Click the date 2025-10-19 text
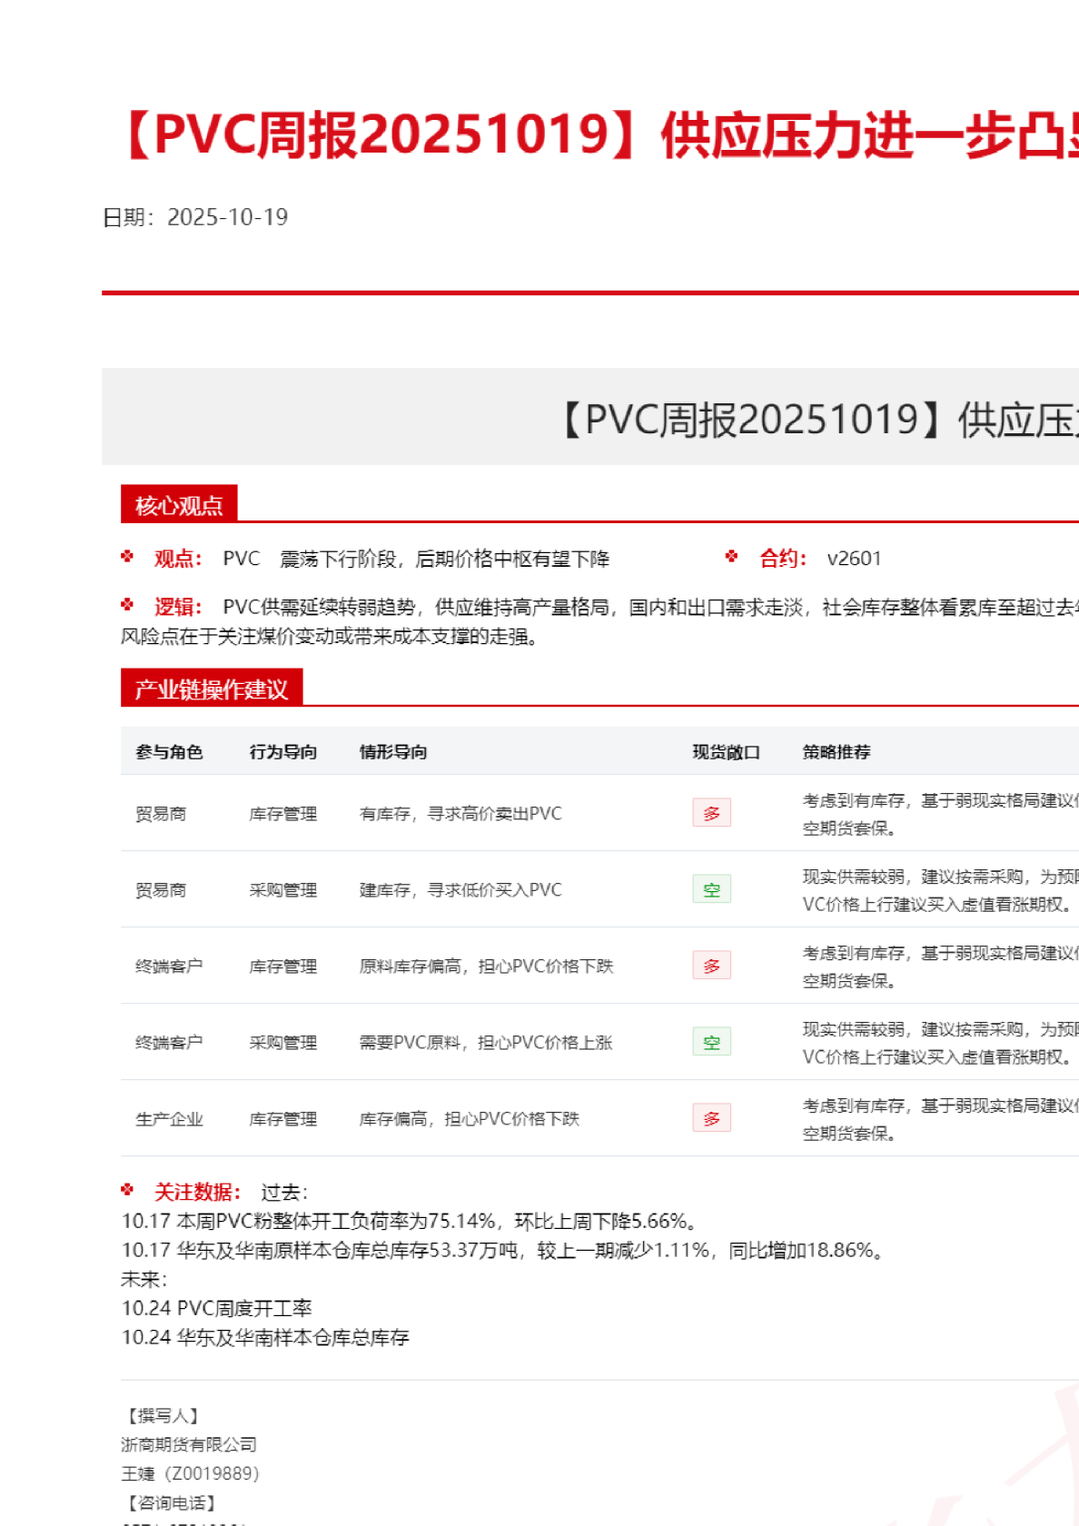This screenshot has height=1526, width=1079. point(227,217)
